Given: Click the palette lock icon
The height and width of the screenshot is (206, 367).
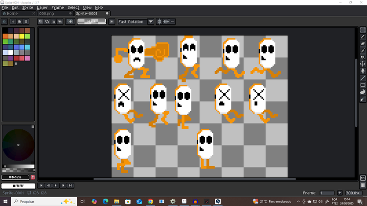Looking at the screenshot, I should pyautogui.click(x=4, y=21).
